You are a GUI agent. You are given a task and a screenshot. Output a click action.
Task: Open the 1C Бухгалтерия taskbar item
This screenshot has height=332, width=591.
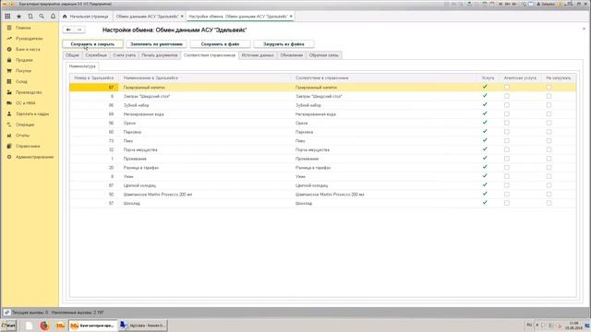[92, 326]
